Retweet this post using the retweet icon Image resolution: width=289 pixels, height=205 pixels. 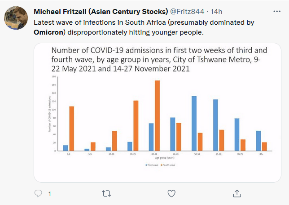[106, 193]
